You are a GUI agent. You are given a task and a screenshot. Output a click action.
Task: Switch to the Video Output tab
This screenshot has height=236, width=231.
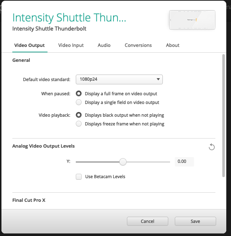coord(29,45)
